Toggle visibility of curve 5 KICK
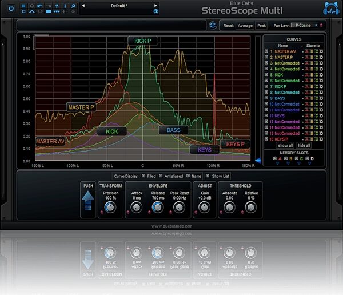Image resolution: width=343 pixels, height=295 pixels. tap(266, 75)
